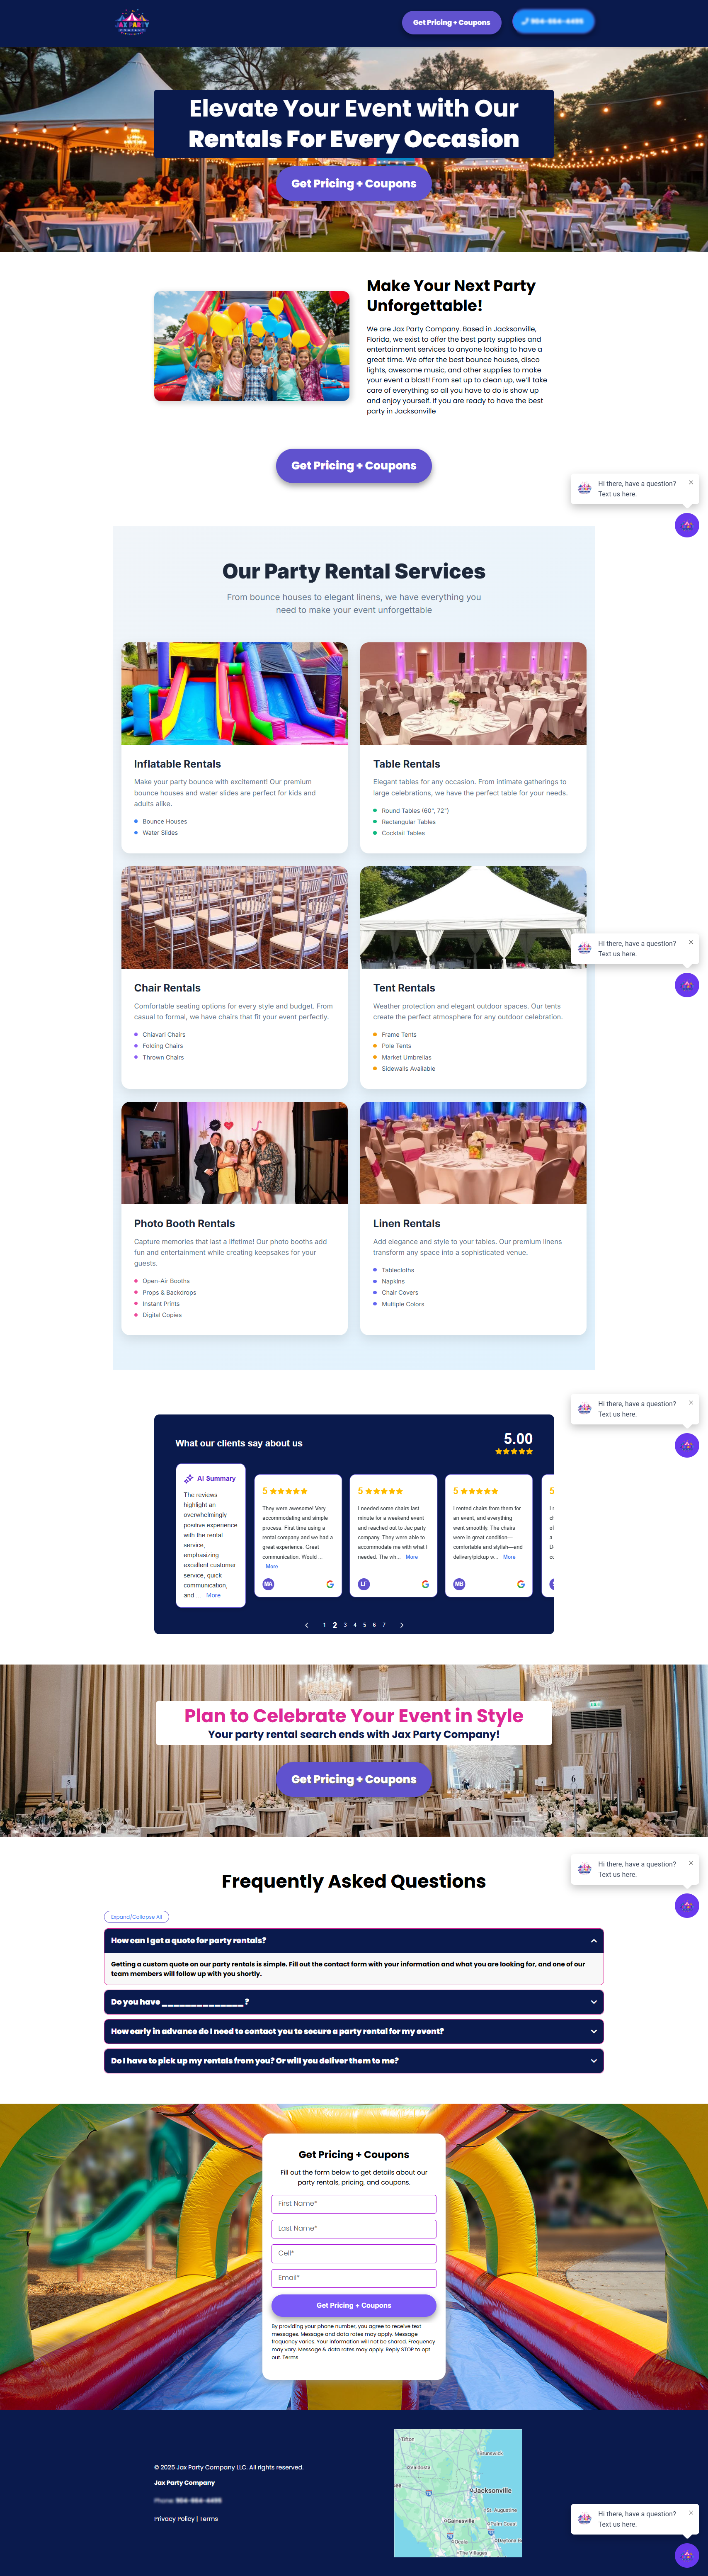Click the MB reviewer avatar
This screenshot has width=708, height=2576.
point(459,1584)
